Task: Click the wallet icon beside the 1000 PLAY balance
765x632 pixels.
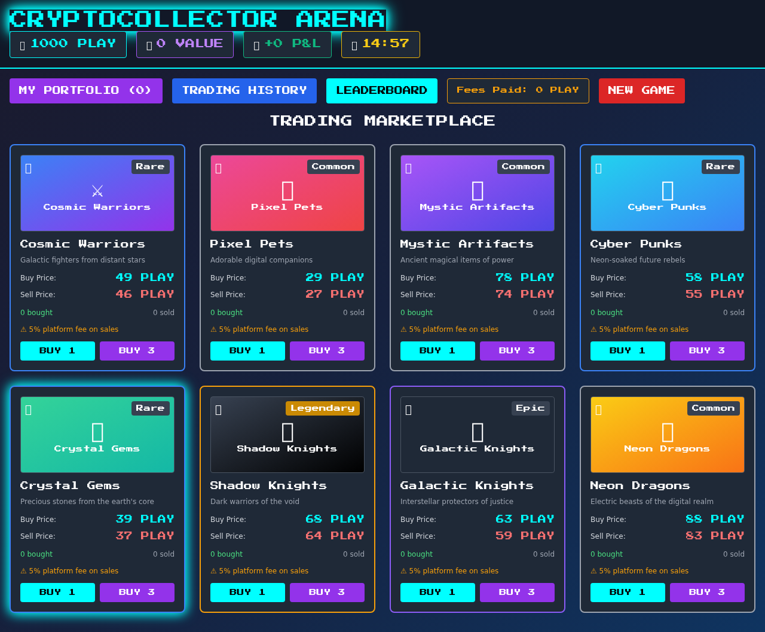Action: tap(22, 43)
